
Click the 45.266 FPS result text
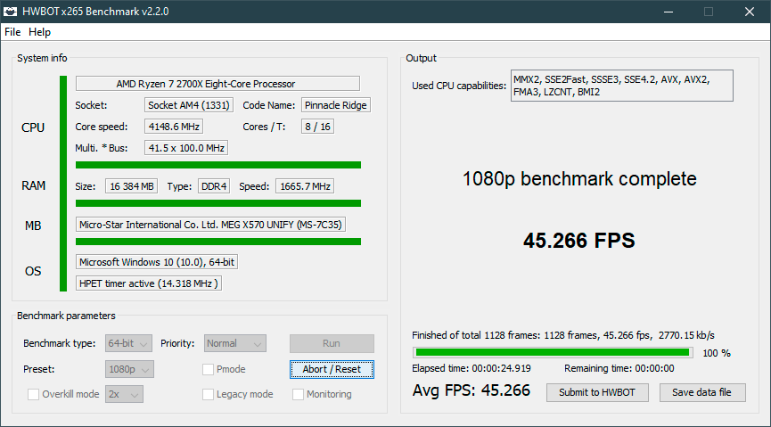coord(579,241)
